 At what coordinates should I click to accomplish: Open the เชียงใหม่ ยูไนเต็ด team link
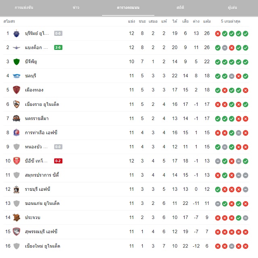[x=42, y=246]
